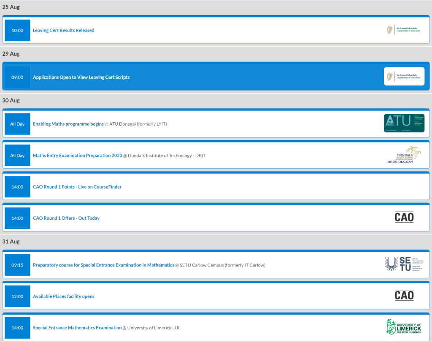The width and height of the screenshot is (432, 342).
Task: Click the 29 Aug date heading
Action: [11, 54]
